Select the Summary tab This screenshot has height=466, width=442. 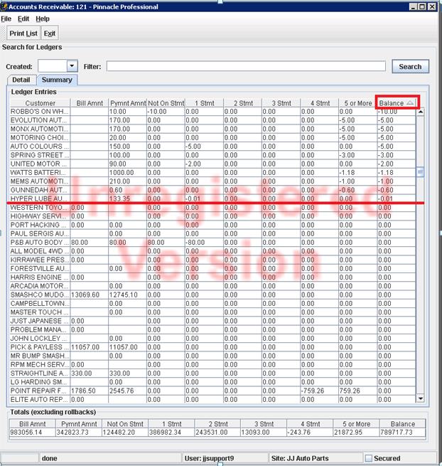pos(56,80)
